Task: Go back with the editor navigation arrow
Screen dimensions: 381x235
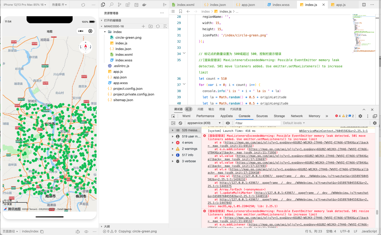Action: (188, 11)
